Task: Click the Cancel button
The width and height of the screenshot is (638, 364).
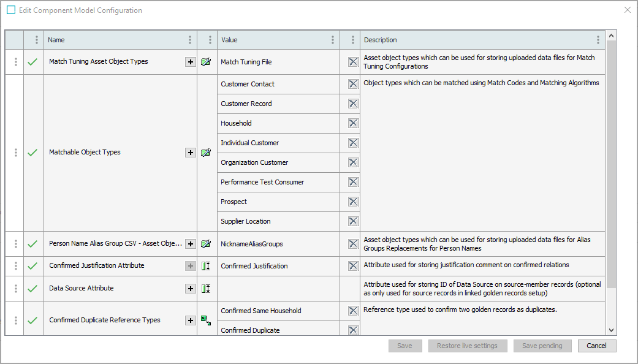Action: [596, 346]
